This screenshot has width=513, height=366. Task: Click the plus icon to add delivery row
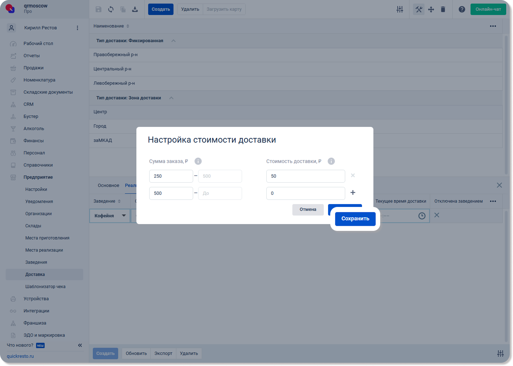coord(353,193)
